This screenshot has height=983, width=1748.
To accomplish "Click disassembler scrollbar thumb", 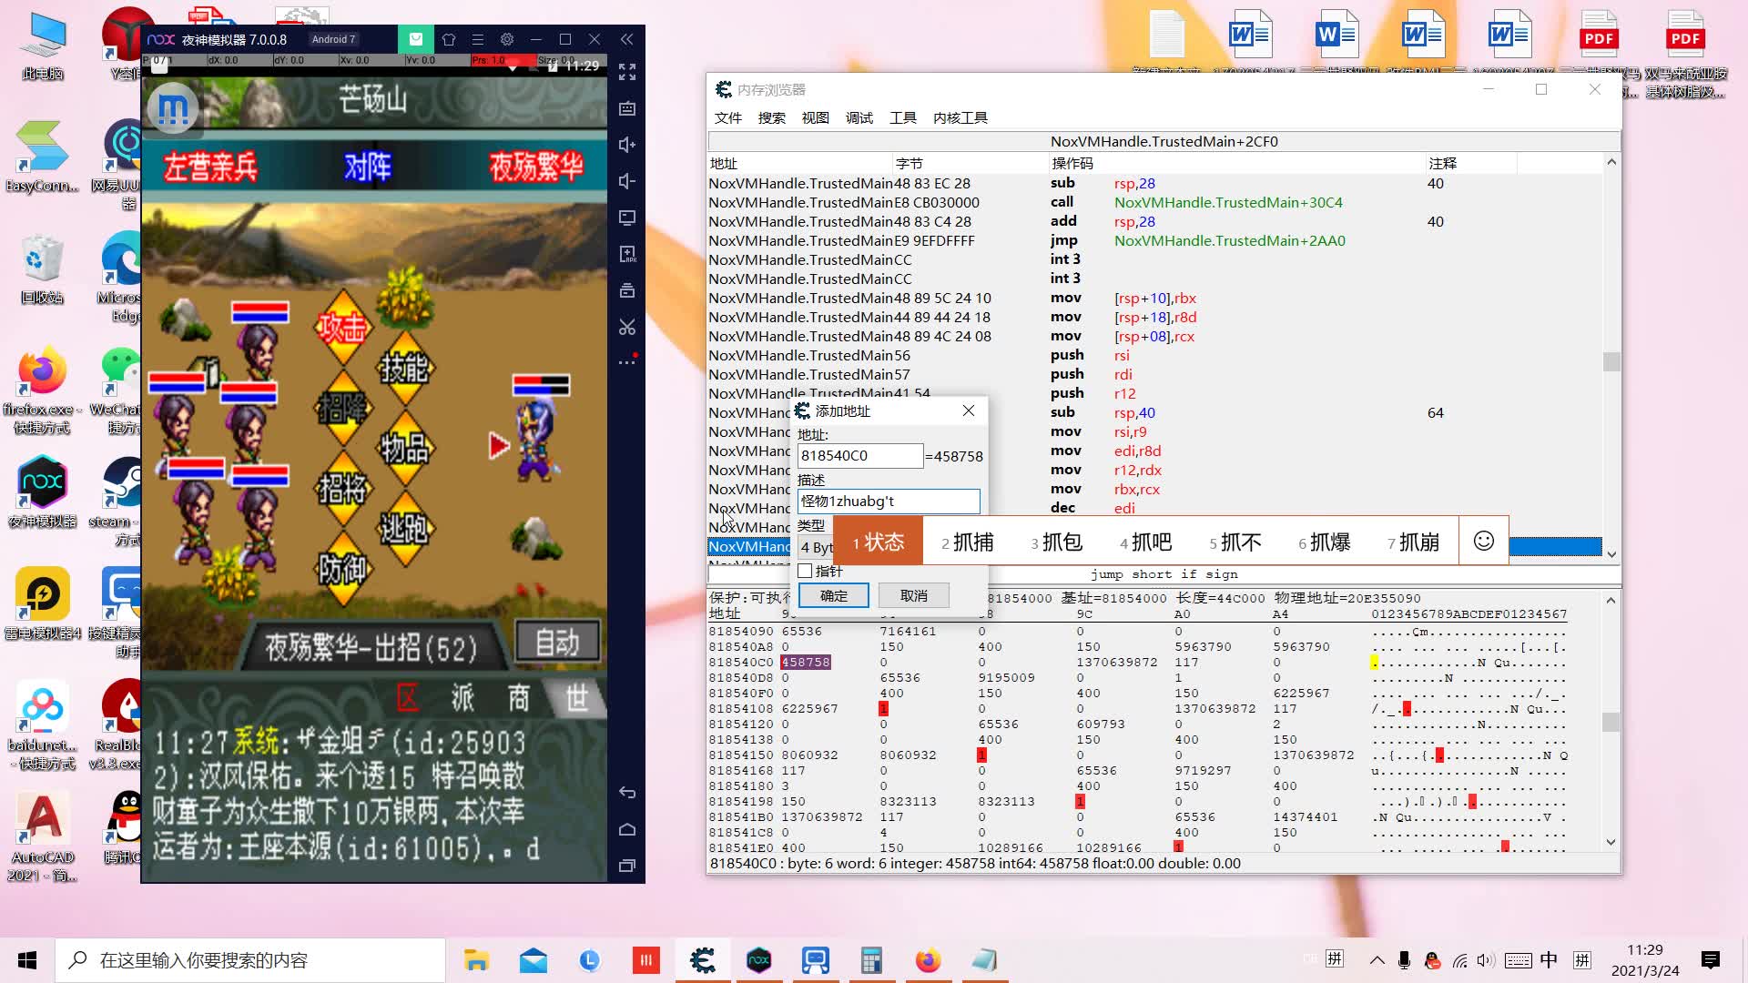I will pyautogui.click(x=1611, y=361).
